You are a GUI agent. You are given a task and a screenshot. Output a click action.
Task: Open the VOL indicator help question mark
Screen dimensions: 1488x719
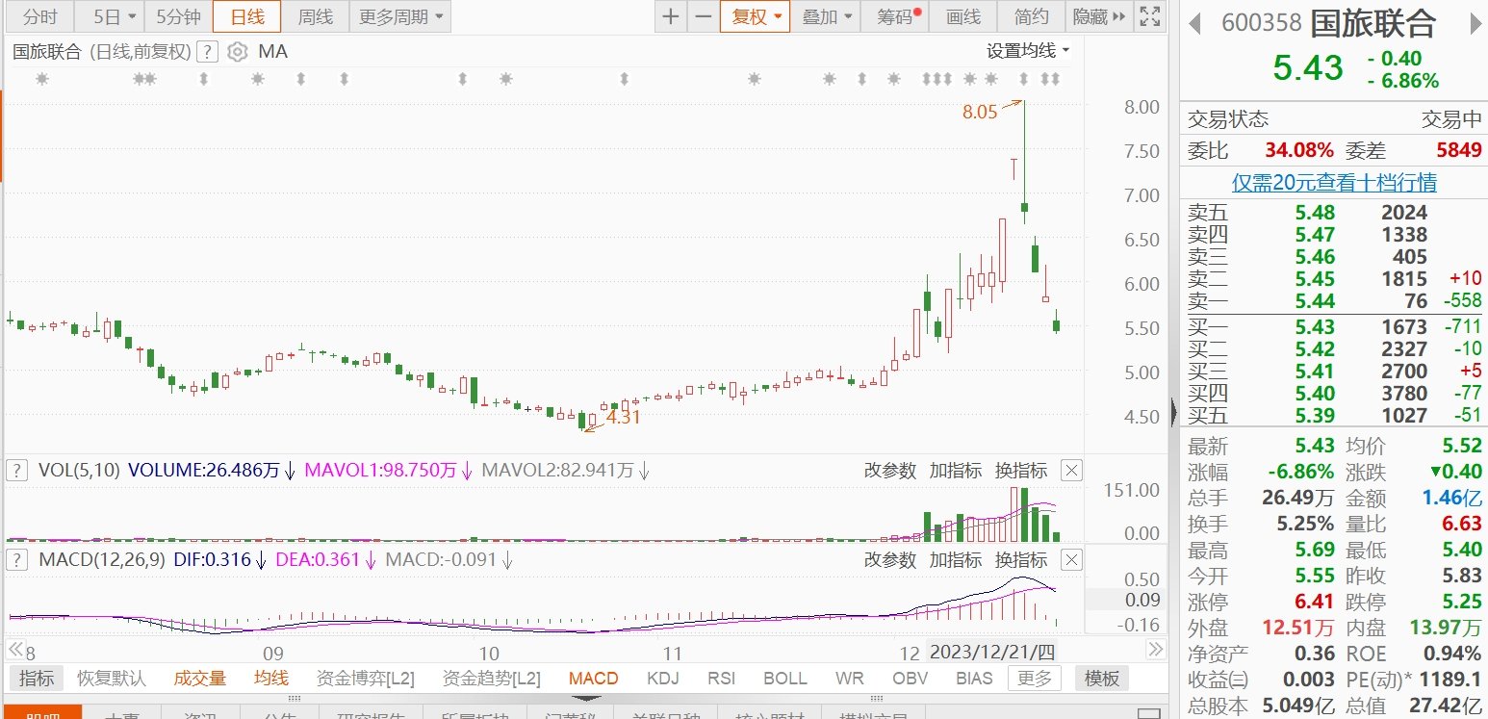pyautogui.click(x=16, y=471)
